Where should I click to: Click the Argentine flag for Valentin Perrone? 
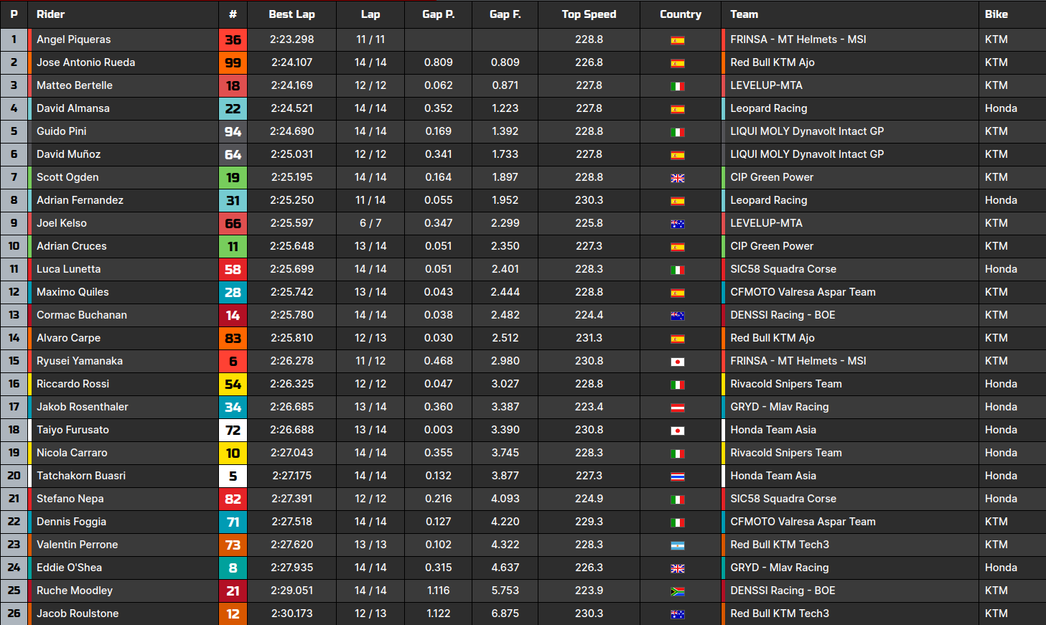[677, 545]
